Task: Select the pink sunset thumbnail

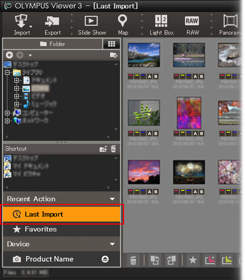Action: pyautogui.click(x=144, y=172)
